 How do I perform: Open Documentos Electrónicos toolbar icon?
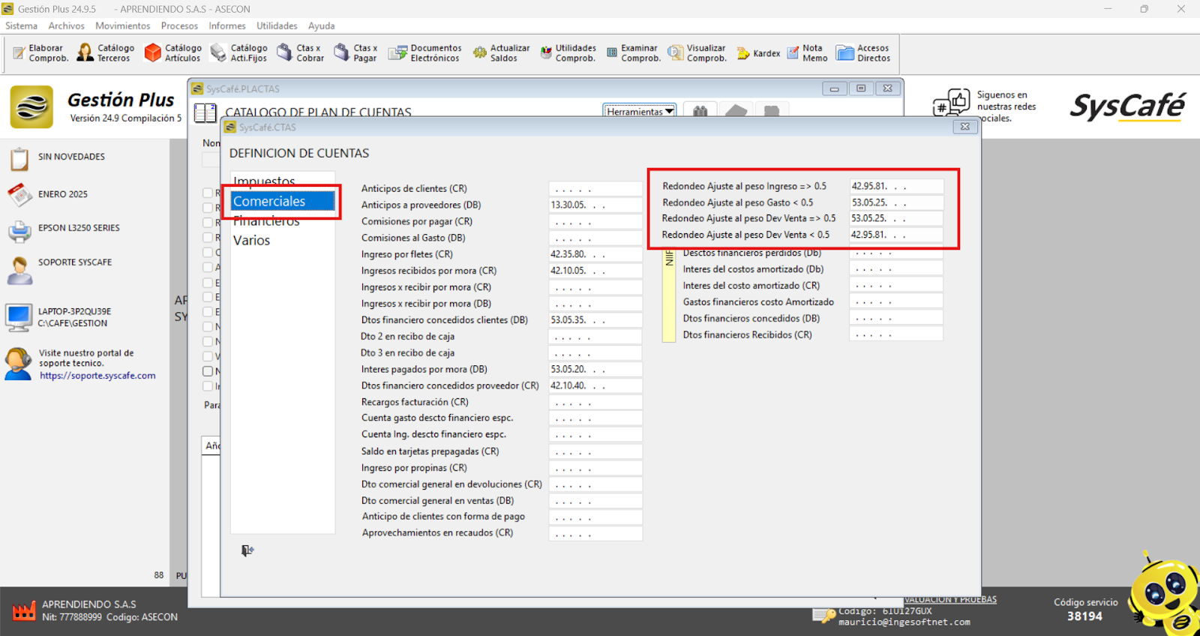424,52
